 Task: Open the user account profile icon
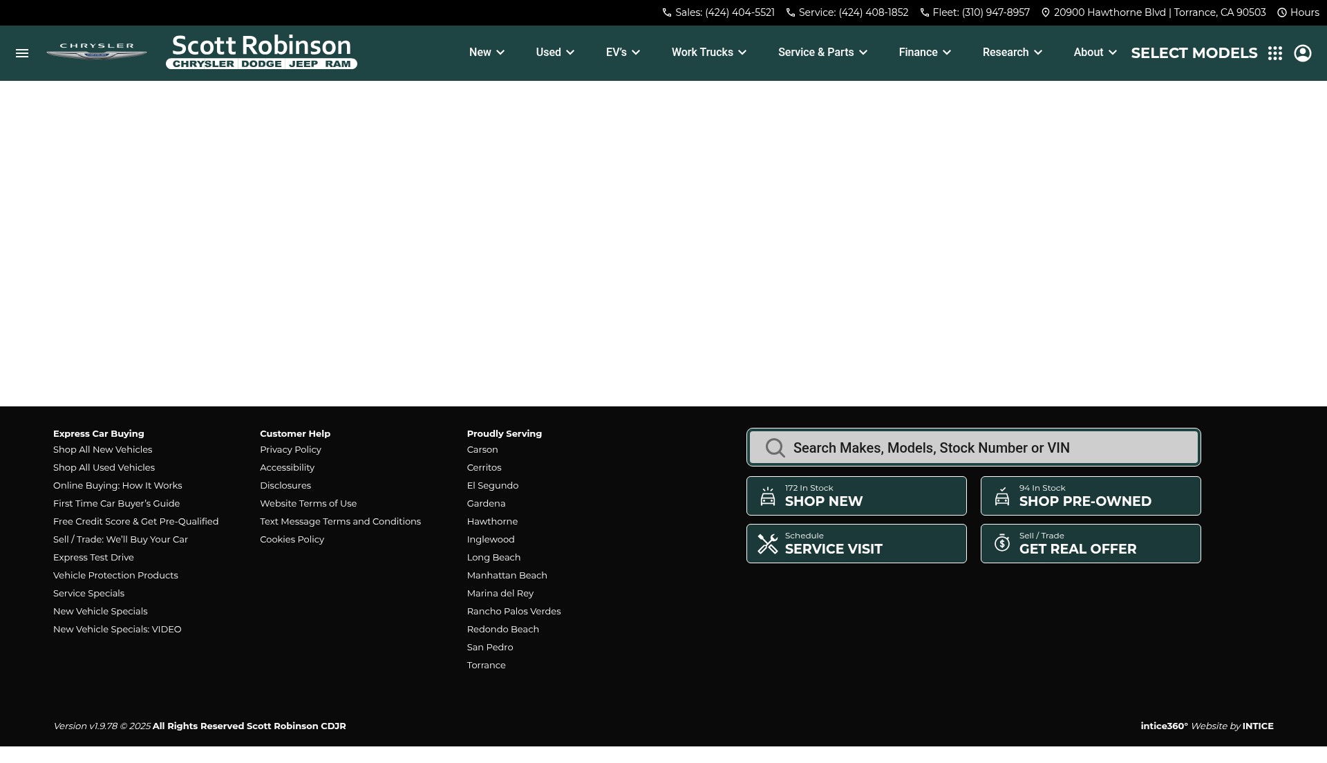tap(1303, 53)
